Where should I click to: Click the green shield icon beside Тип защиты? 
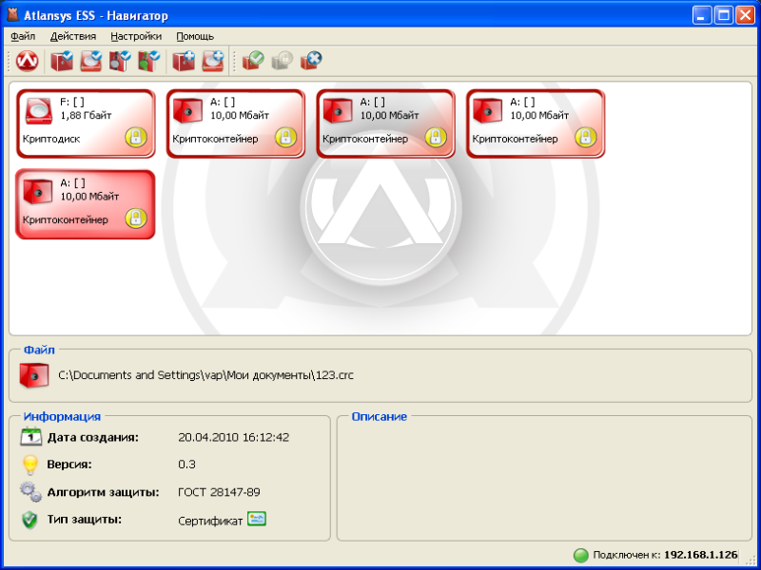30,520
